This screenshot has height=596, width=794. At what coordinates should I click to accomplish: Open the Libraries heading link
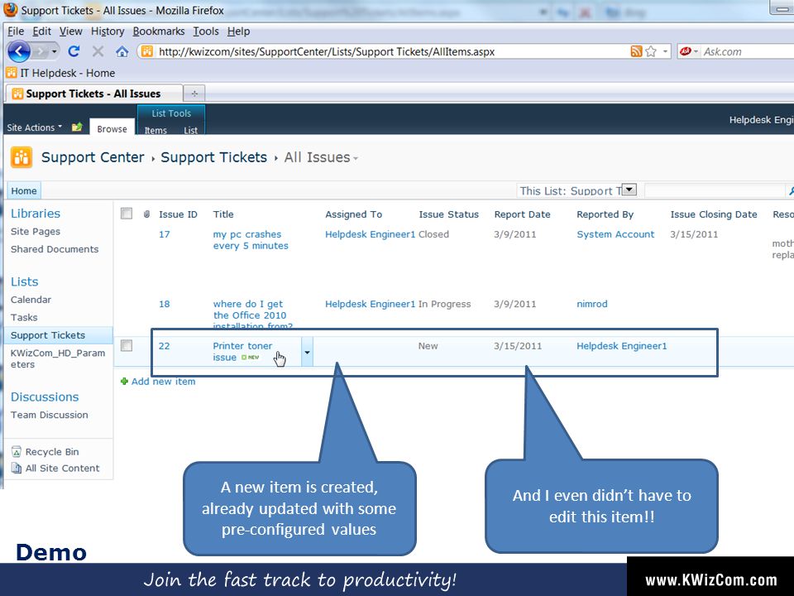[36, 214]
